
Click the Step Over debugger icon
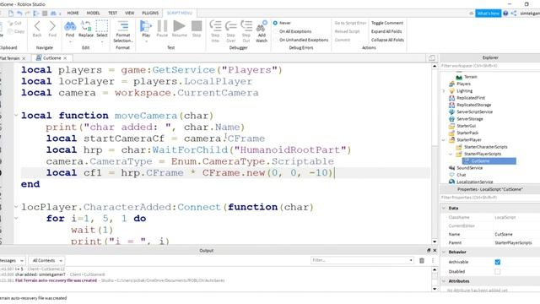(230, 26)
